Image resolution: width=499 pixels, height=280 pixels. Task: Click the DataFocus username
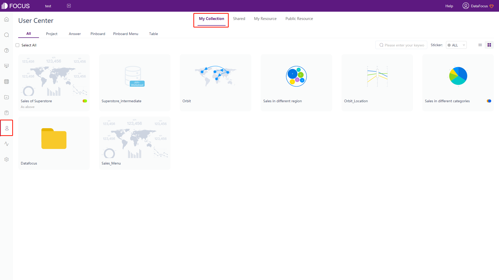(x=479, y=6)
